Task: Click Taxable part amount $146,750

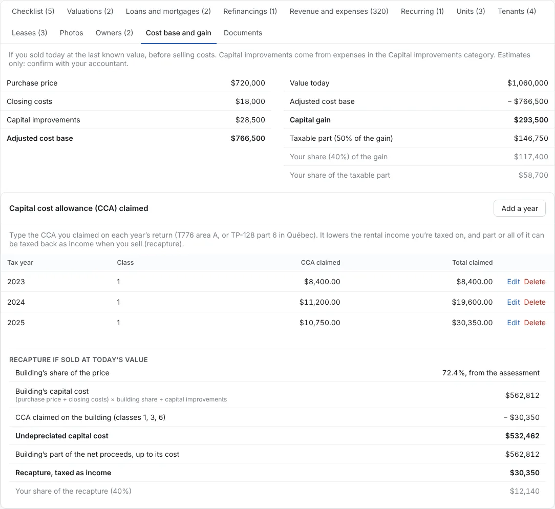Action: [530, 138]
